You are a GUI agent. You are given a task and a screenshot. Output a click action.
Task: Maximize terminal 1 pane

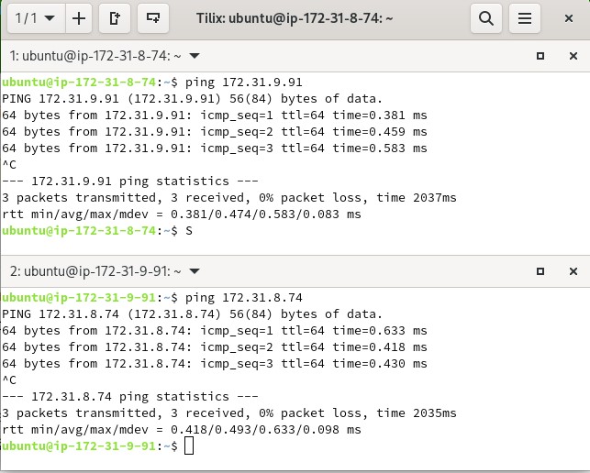[540, 56]
